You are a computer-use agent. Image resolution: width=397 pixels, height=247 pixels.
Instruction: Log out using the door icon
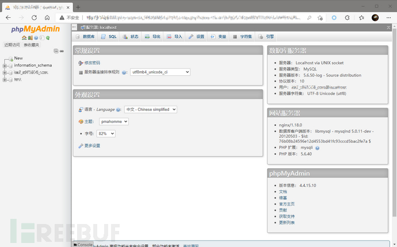pos(30,38)
